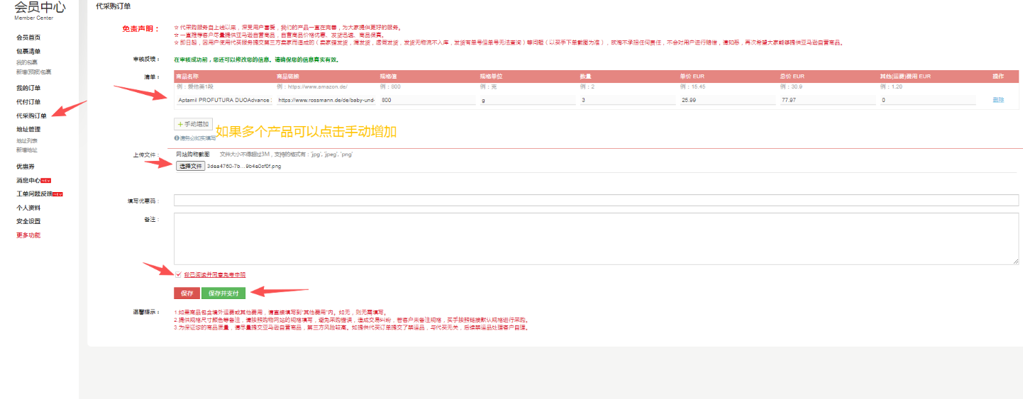The height and width of the screenshot is (399, 1023).
Task: Click the 数量 quantity field showing 3
Action: pos(627,100)
